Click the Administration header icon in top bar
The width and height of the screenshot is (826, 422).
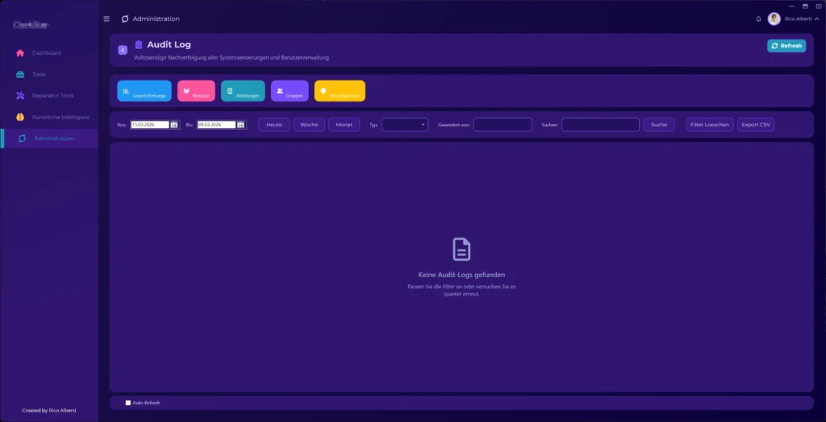click(125, 19)
